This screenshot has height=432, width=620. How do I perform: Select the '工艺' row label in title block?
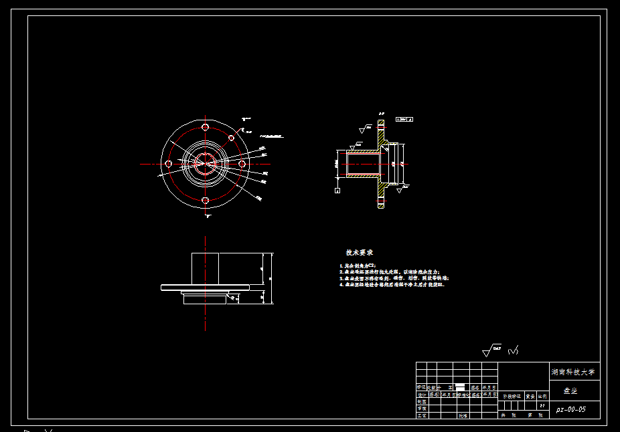(422, 415)
